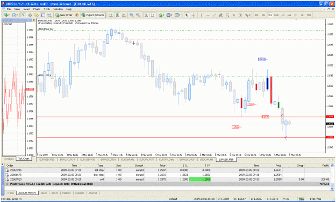Open the New Chart toolbar icon

pos(5,15)
